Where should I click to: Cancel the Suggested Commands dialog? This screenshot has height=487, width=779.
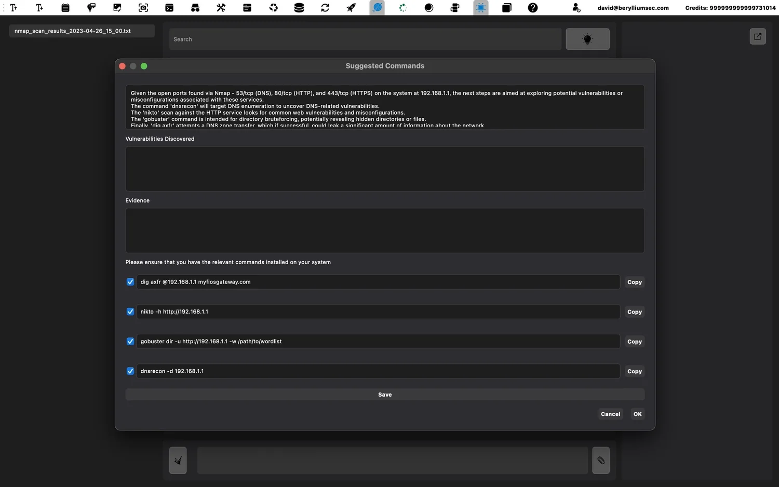click(610, 414)
